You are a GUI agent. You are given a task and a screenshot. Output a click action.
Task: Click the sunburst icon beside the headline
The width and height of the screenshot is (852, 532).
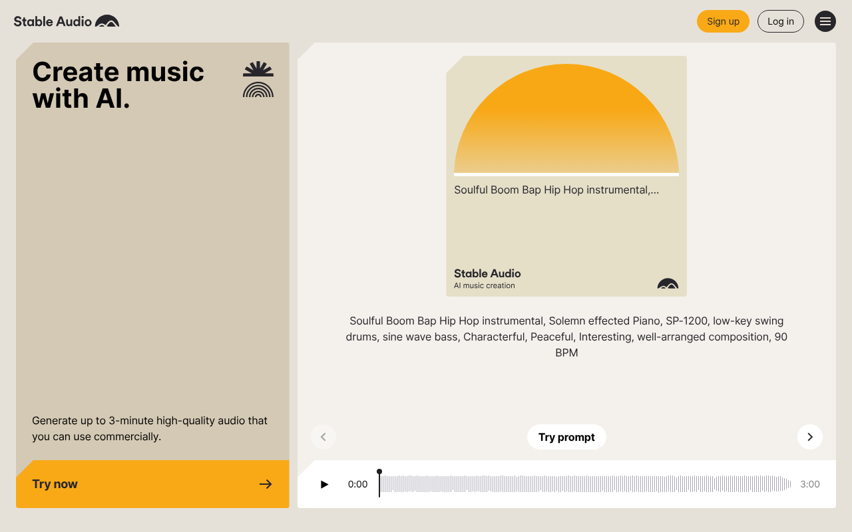[258, 68]
